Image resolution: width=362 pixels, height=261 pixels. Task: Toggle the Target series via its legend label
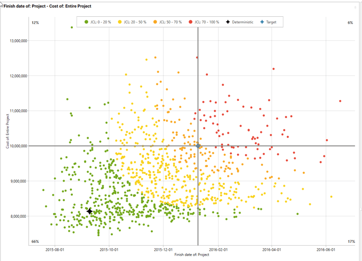pos(271,22)
